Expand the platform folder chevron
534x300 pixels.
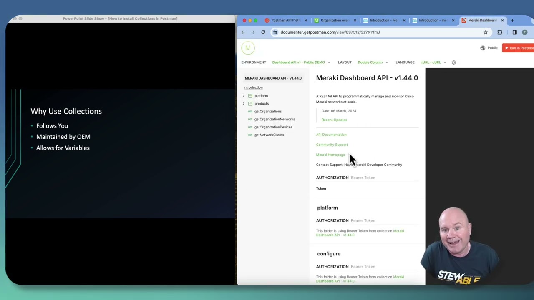(244, 96)
